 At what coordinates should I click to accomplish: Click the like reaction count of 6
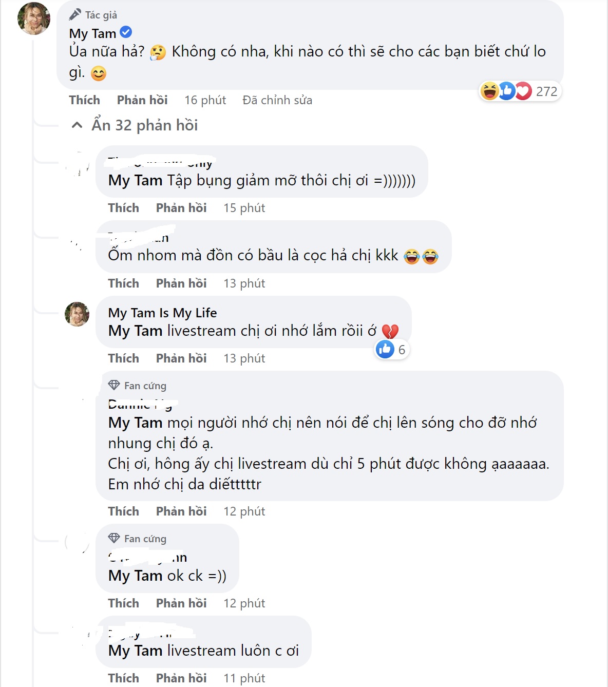(392, 350)
